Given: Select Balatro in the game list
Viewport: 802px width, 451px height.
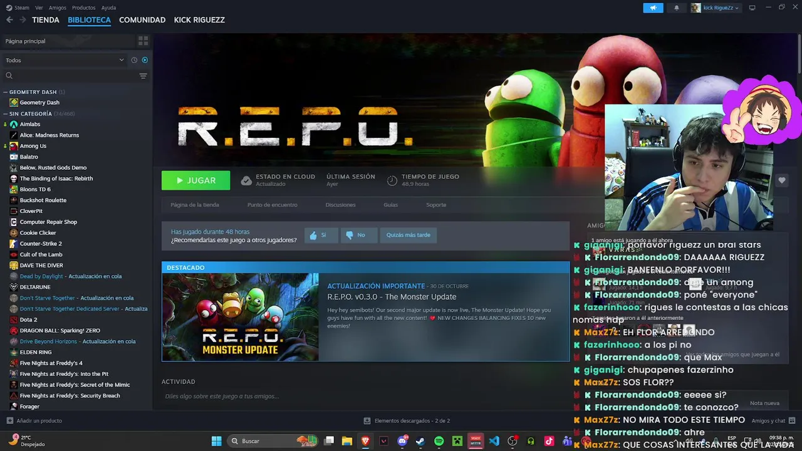Looking at the screenshot, I should [x=29, y=157].
